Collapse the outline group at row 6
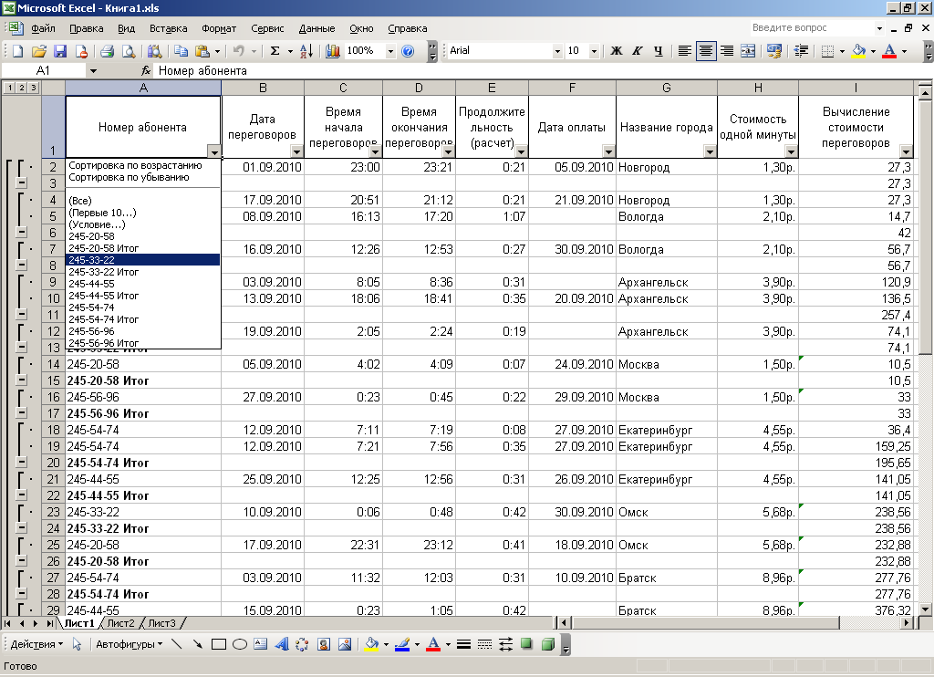Screen dimensions: 934x677 [x=21, y=233]
